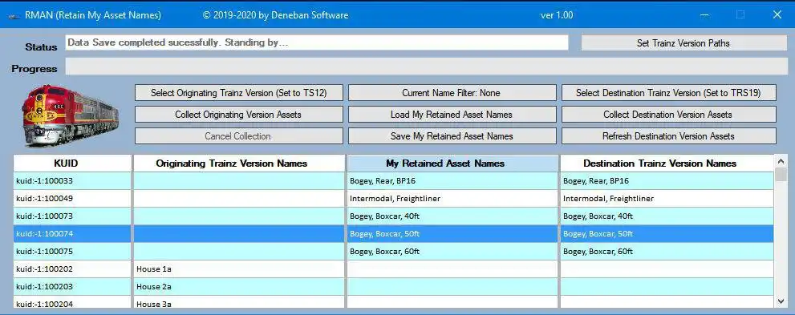This screenshot has width=795, height=315.
Task: Click Destination Trainz Version Names column header
Action: (x=667, y=163)
